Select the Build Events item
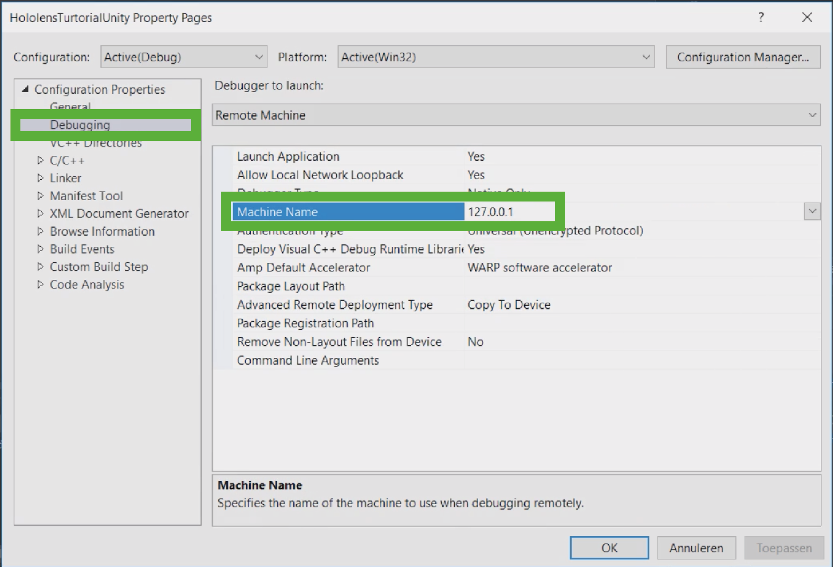Screen dimensions: 833x567 [82, 249]
